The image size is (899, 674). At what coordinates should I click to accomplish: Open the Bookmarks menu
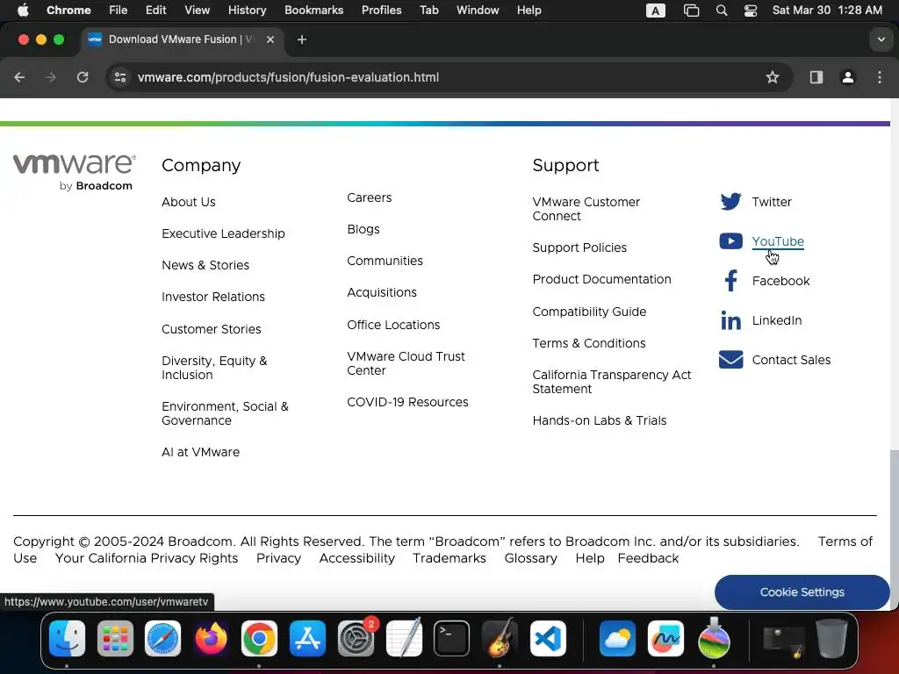click(x=313, y=11)
